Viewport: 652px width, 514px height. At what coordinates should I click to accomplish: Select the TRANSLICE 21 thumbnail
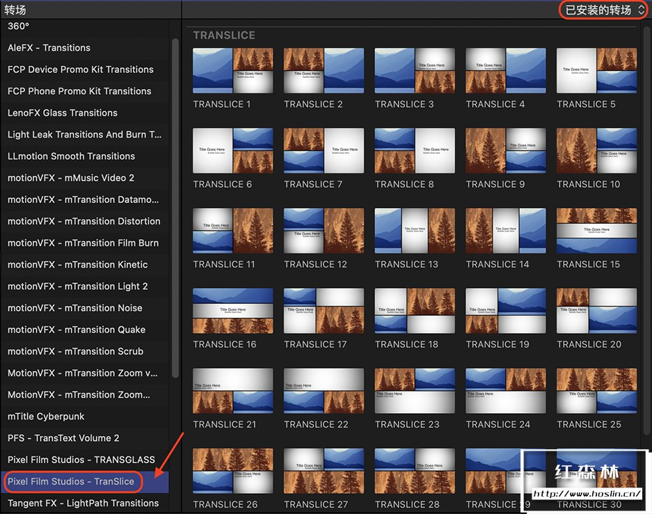tap(233, 391)
